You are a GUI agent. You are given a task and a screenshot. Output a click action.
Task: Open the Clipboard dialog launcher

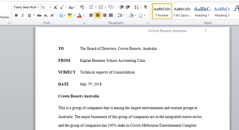(x=9, y=23)
